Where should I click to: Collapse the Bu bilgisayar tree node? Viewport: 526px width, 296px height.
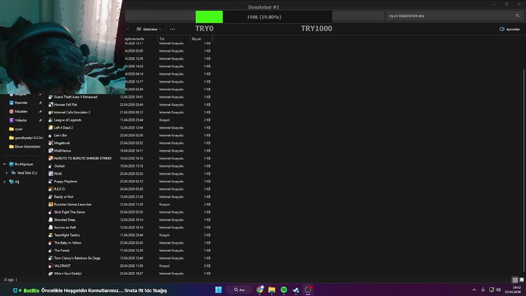pyautogui.click(x=5, y=164)
